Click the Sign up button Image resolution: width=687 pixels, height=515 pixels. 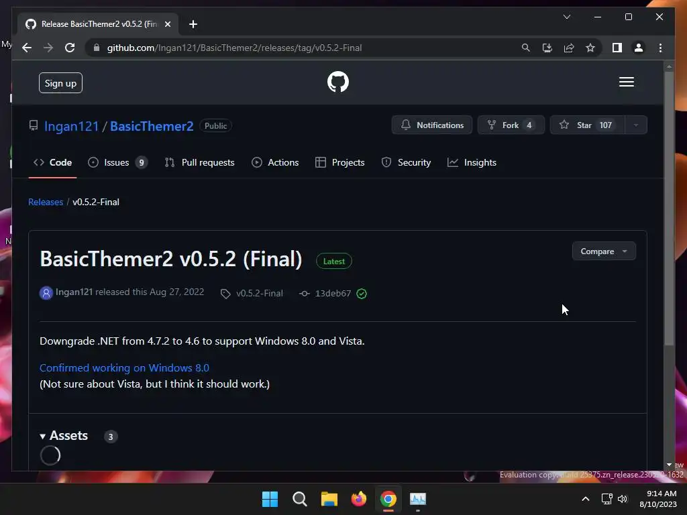pyautogui.click(x=60, y=82)
